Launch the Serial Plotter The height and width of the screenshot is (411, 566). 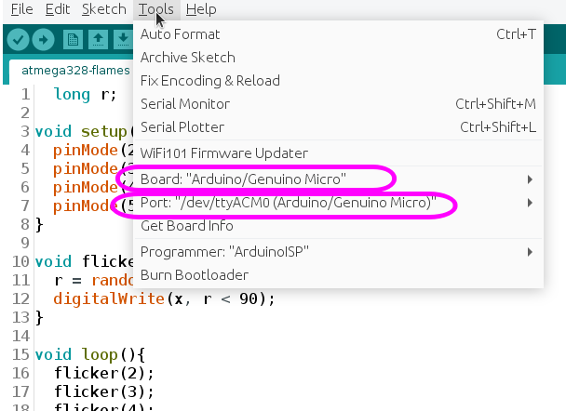[338, 127]
